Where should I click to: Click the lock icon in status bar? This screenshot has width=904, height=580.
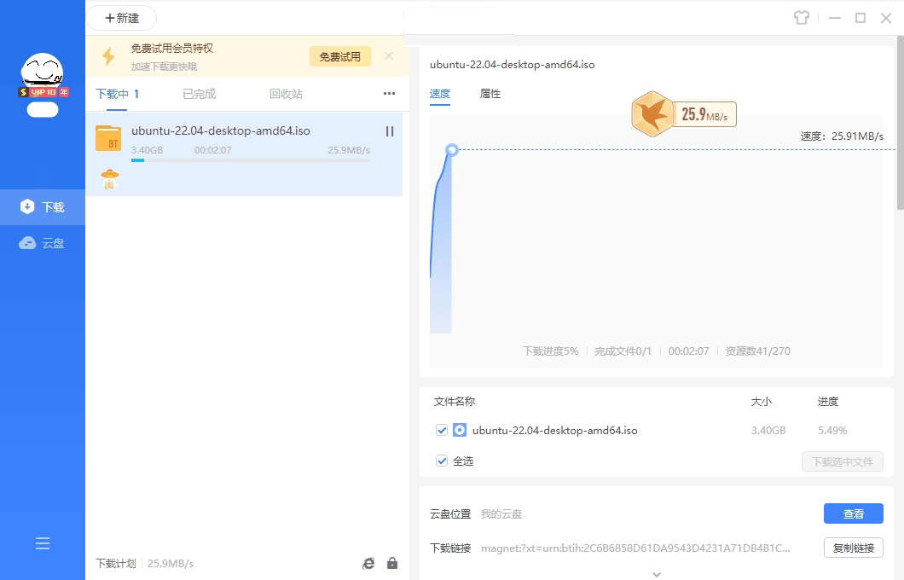coord(392,563)
